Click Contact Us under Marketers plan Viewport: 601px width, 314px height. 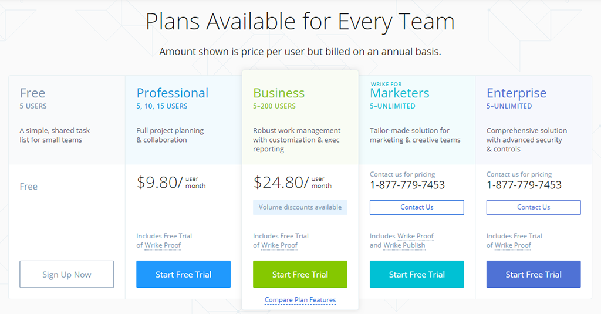click(417, 207)
